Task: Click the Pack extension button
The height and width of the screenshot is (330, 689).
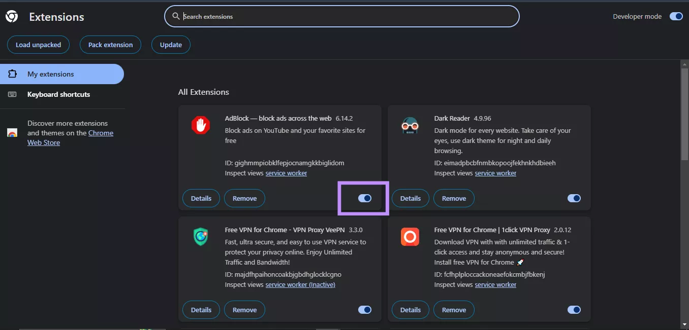Action: click(110, 45)
